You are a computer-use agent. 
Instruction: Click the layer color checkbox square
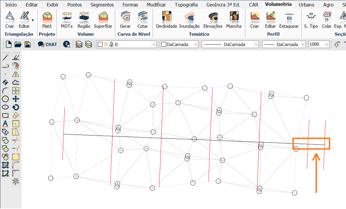point(100,45)
